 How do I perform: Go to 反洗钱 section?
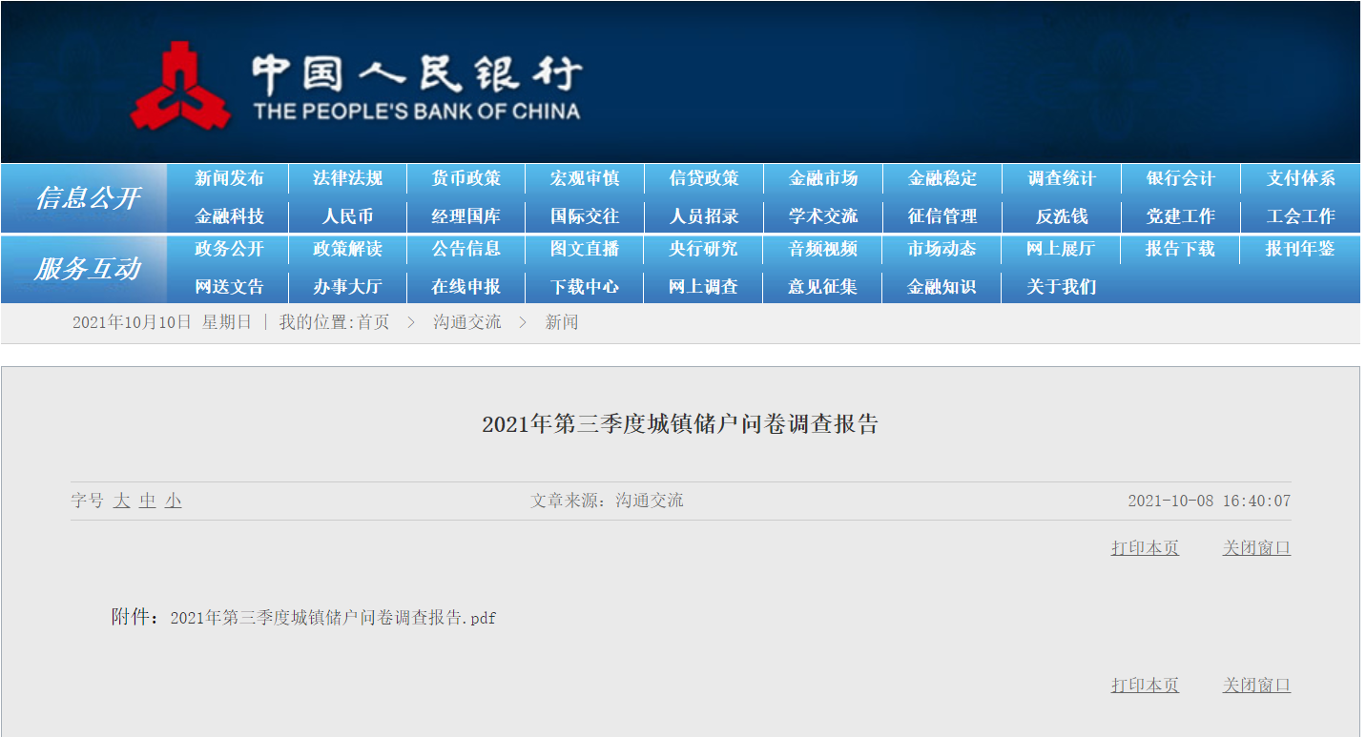pos(1062,216)
